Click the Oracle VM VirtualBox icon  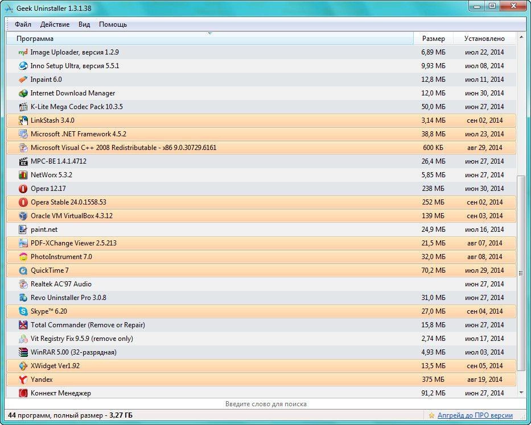pos(23,216)
